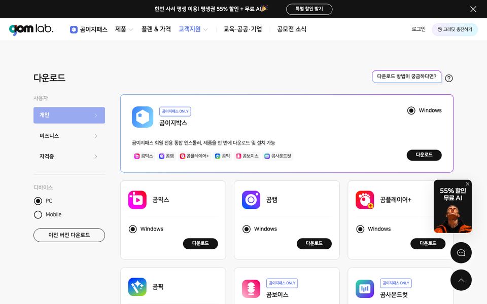This screenshot has width=487, height=304.
Task: Select Windows radio in 곰캠 card
Action: coord(247,229)
